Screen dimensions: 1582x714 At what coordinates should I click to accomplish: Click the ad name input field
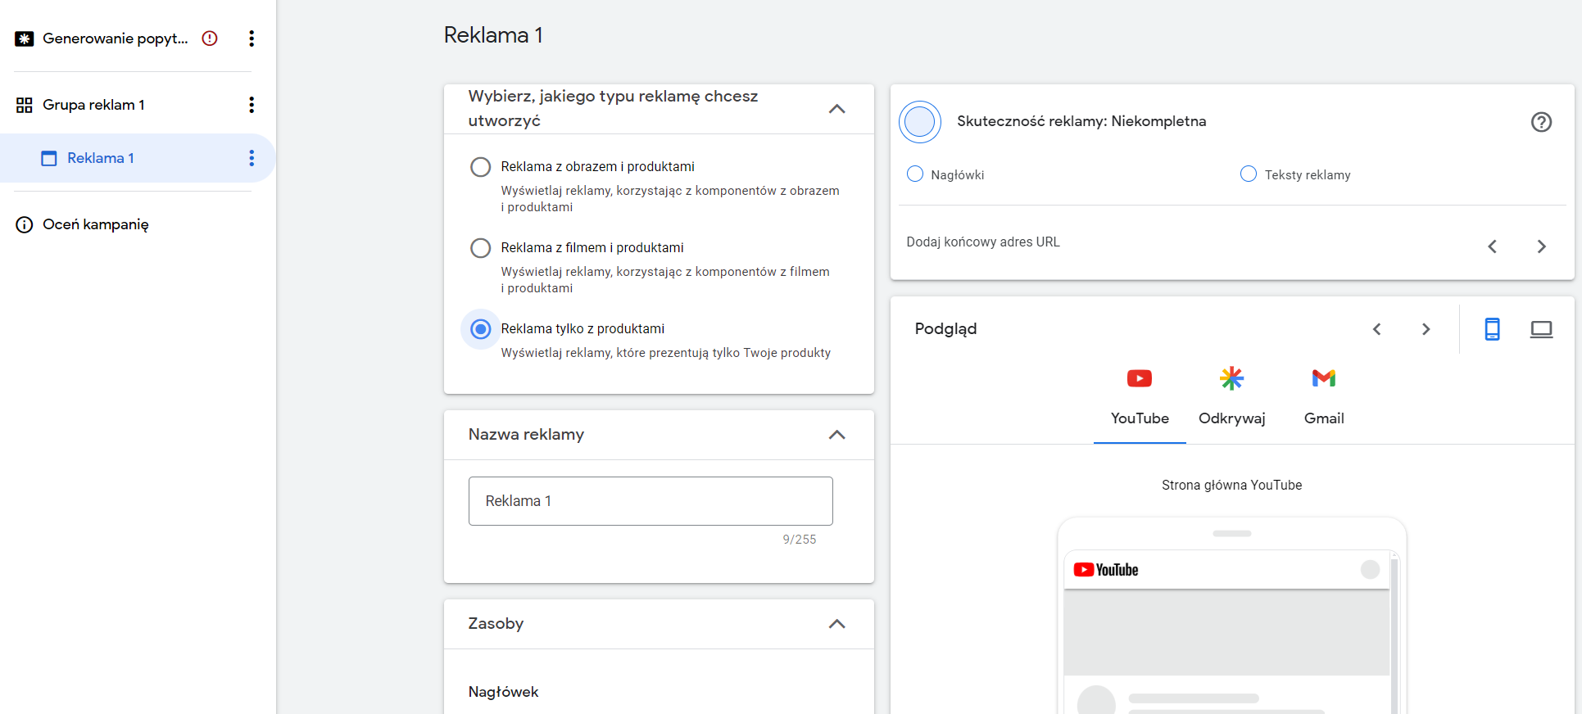(x=650, y=501)
